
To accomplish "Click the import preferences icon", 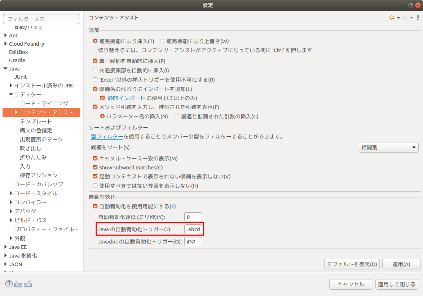I will click(18, 284).
